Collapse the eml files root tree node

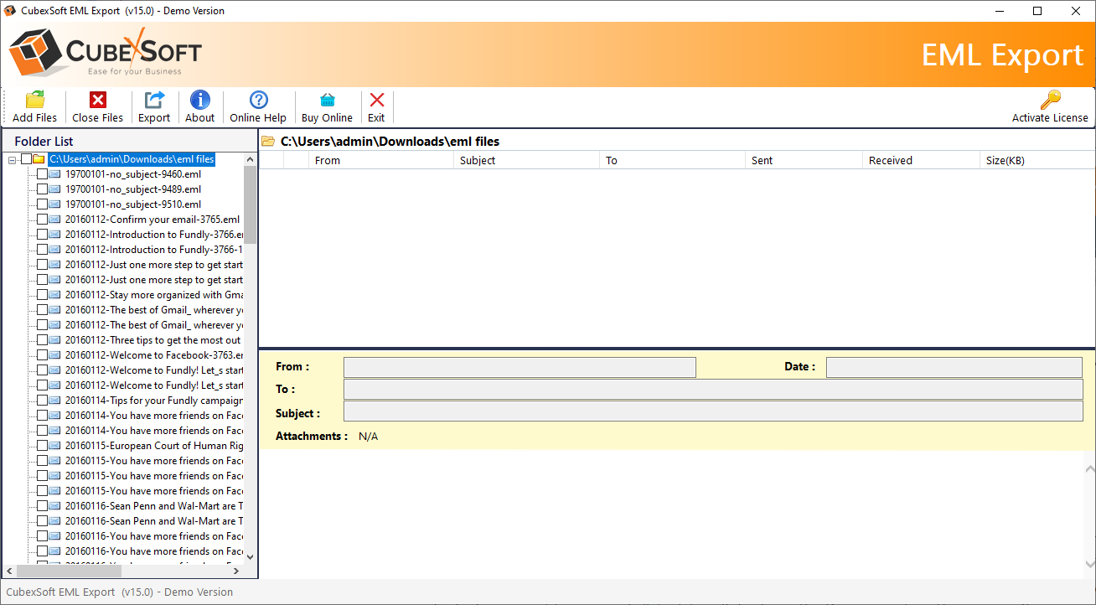point(13,159)
